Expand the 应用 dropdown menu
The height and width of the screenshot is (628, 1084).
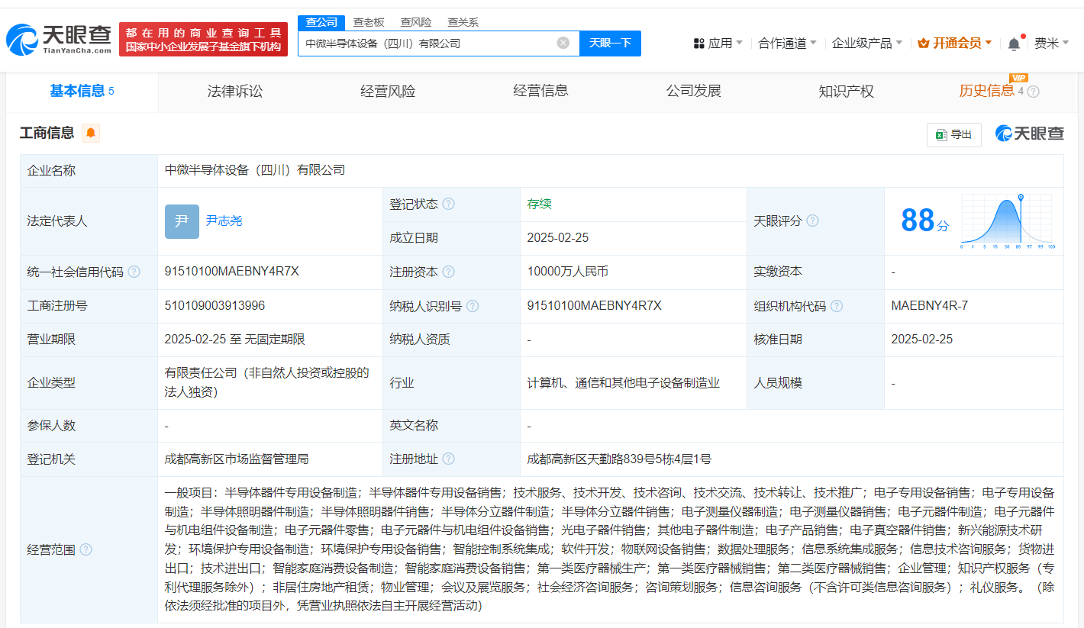(718, 43)
